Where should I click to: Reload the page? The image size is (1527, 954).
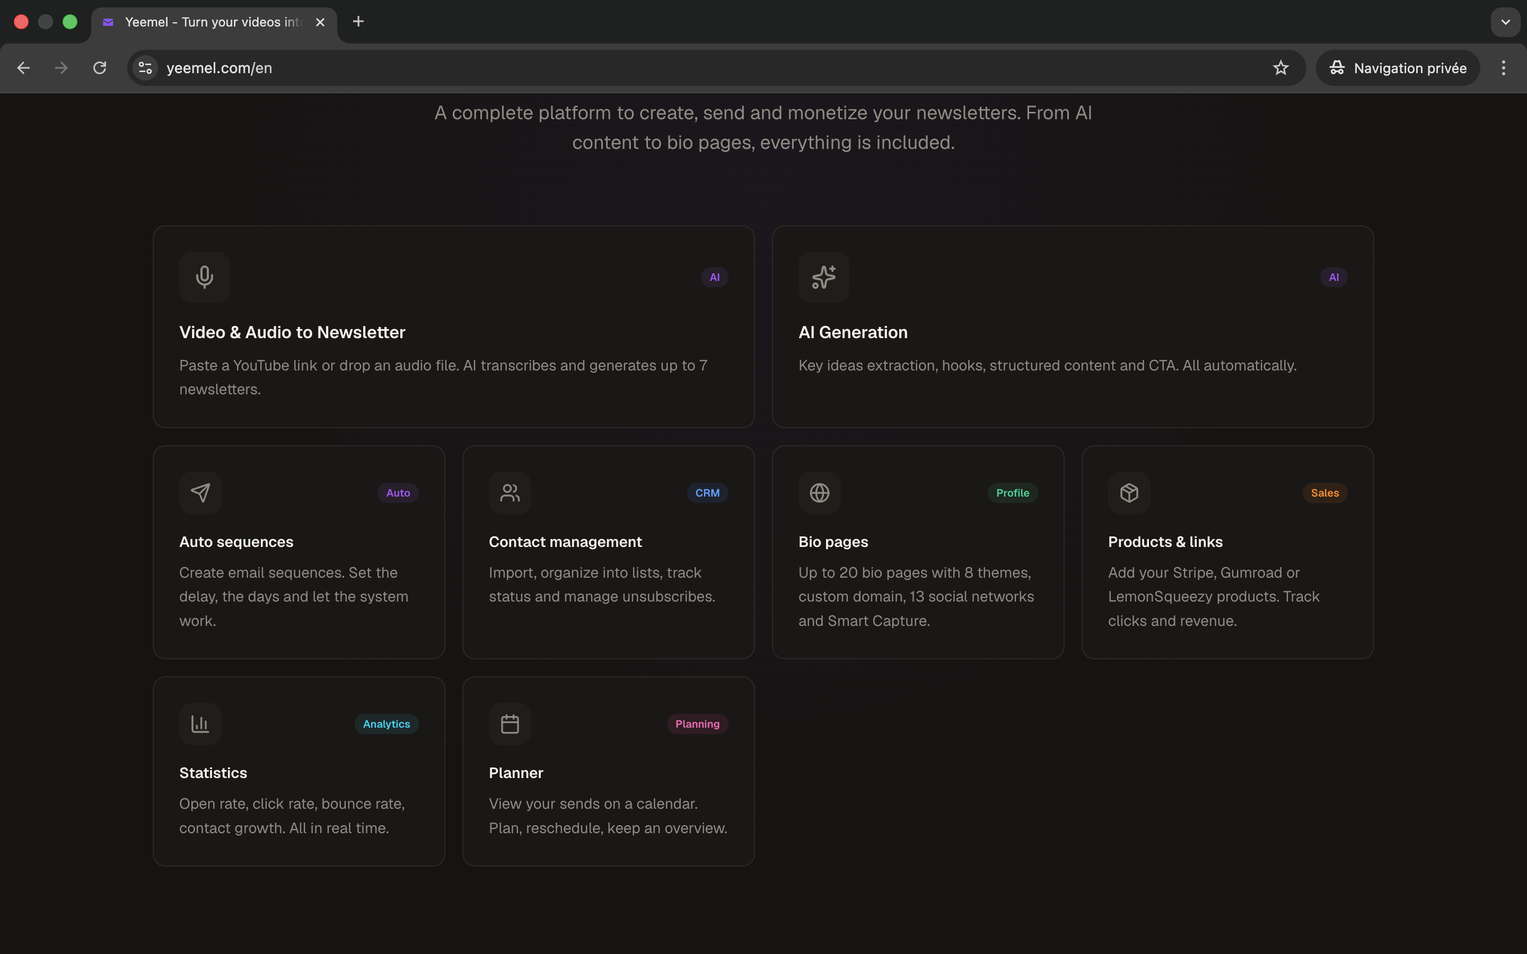tap(100, 68)
